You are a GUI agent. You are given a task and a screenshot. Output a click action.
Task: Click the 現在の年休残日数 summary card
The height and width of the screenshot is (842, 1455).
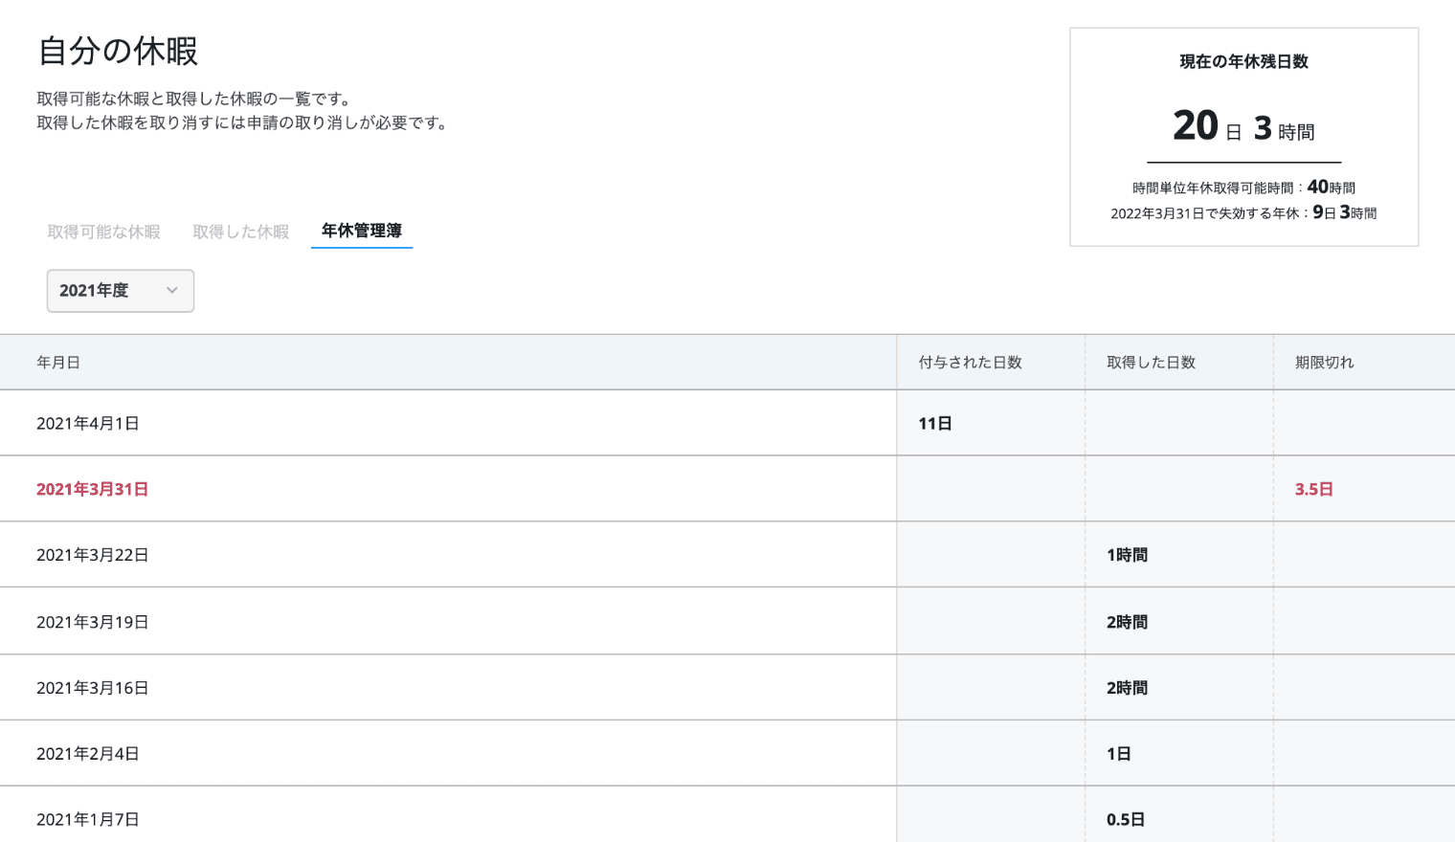[1243, 137]
